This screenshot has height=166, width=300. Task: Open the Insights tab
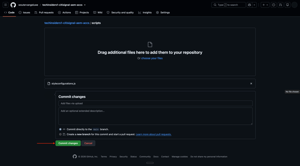[x=145, y=12]
